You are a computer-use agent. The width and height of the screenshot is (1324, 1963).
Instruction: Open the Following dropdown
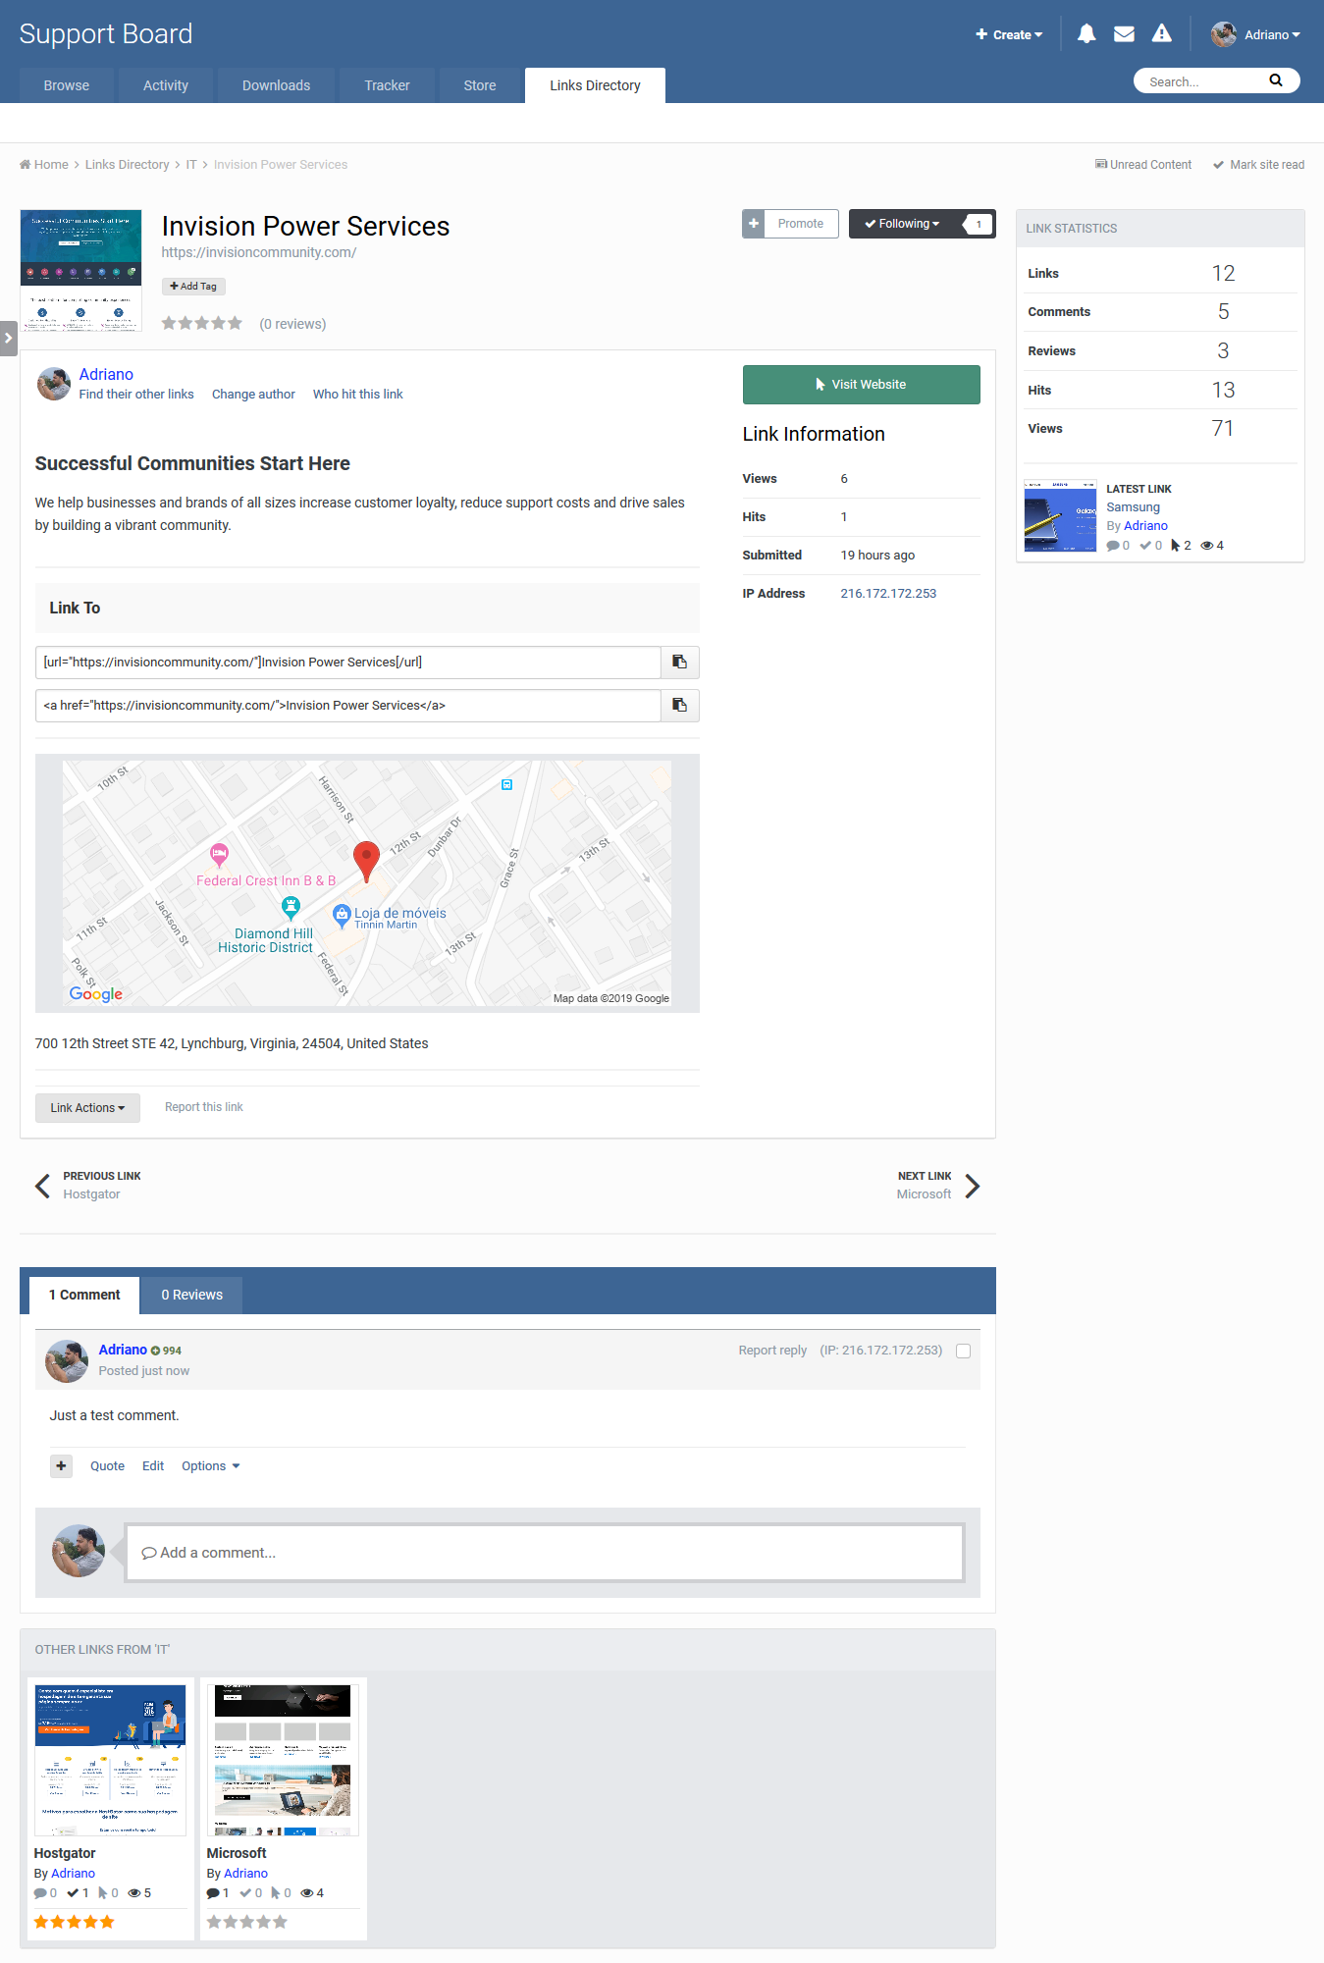point(903,224)
